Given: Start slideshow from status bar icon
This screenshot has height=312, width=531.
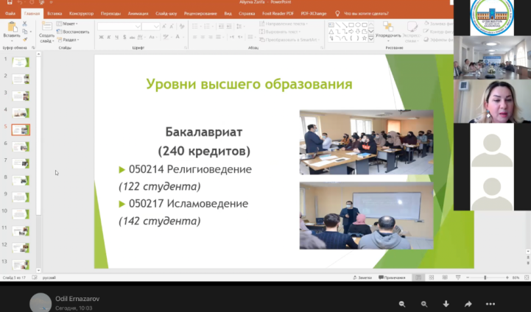Looking at the screenshot, I should point(458,277).
